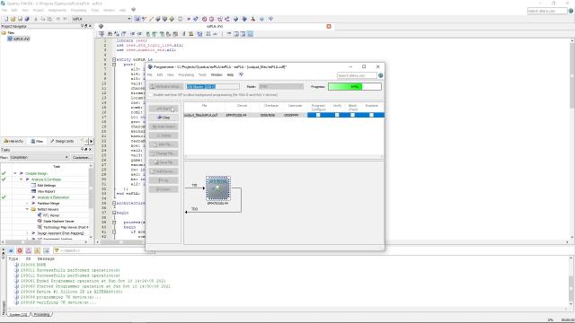The image size is (575, 323).
Task: Click the New File icon in Quartus toolbar
Action: point(6,19)
